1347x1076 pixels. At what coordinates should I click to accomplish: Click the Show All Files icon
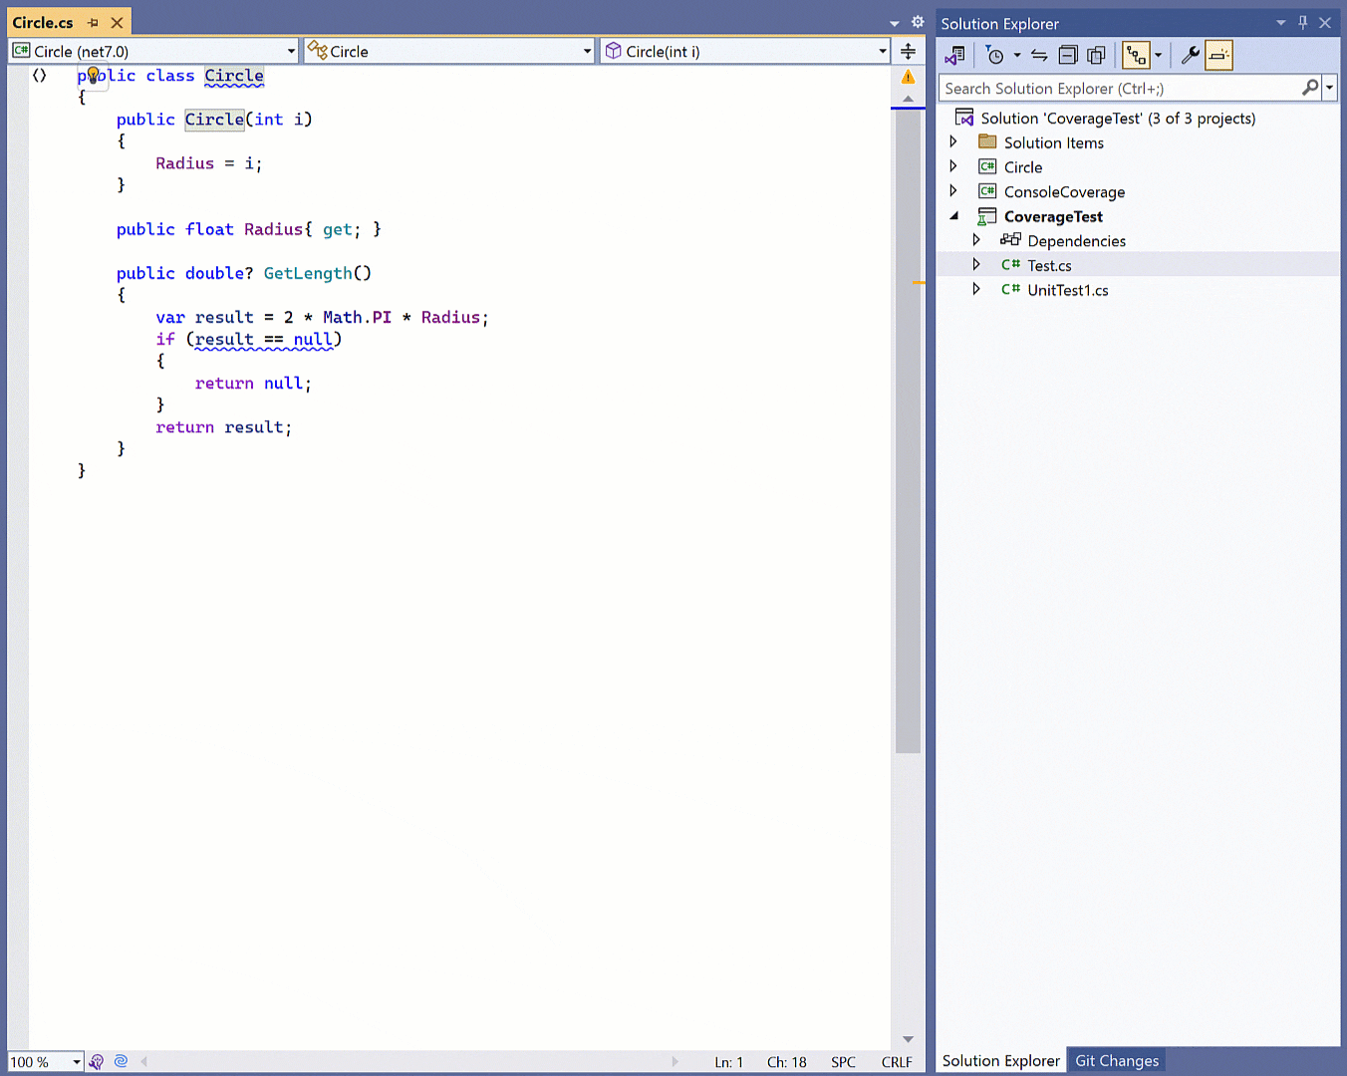(x=1096, y=56)
